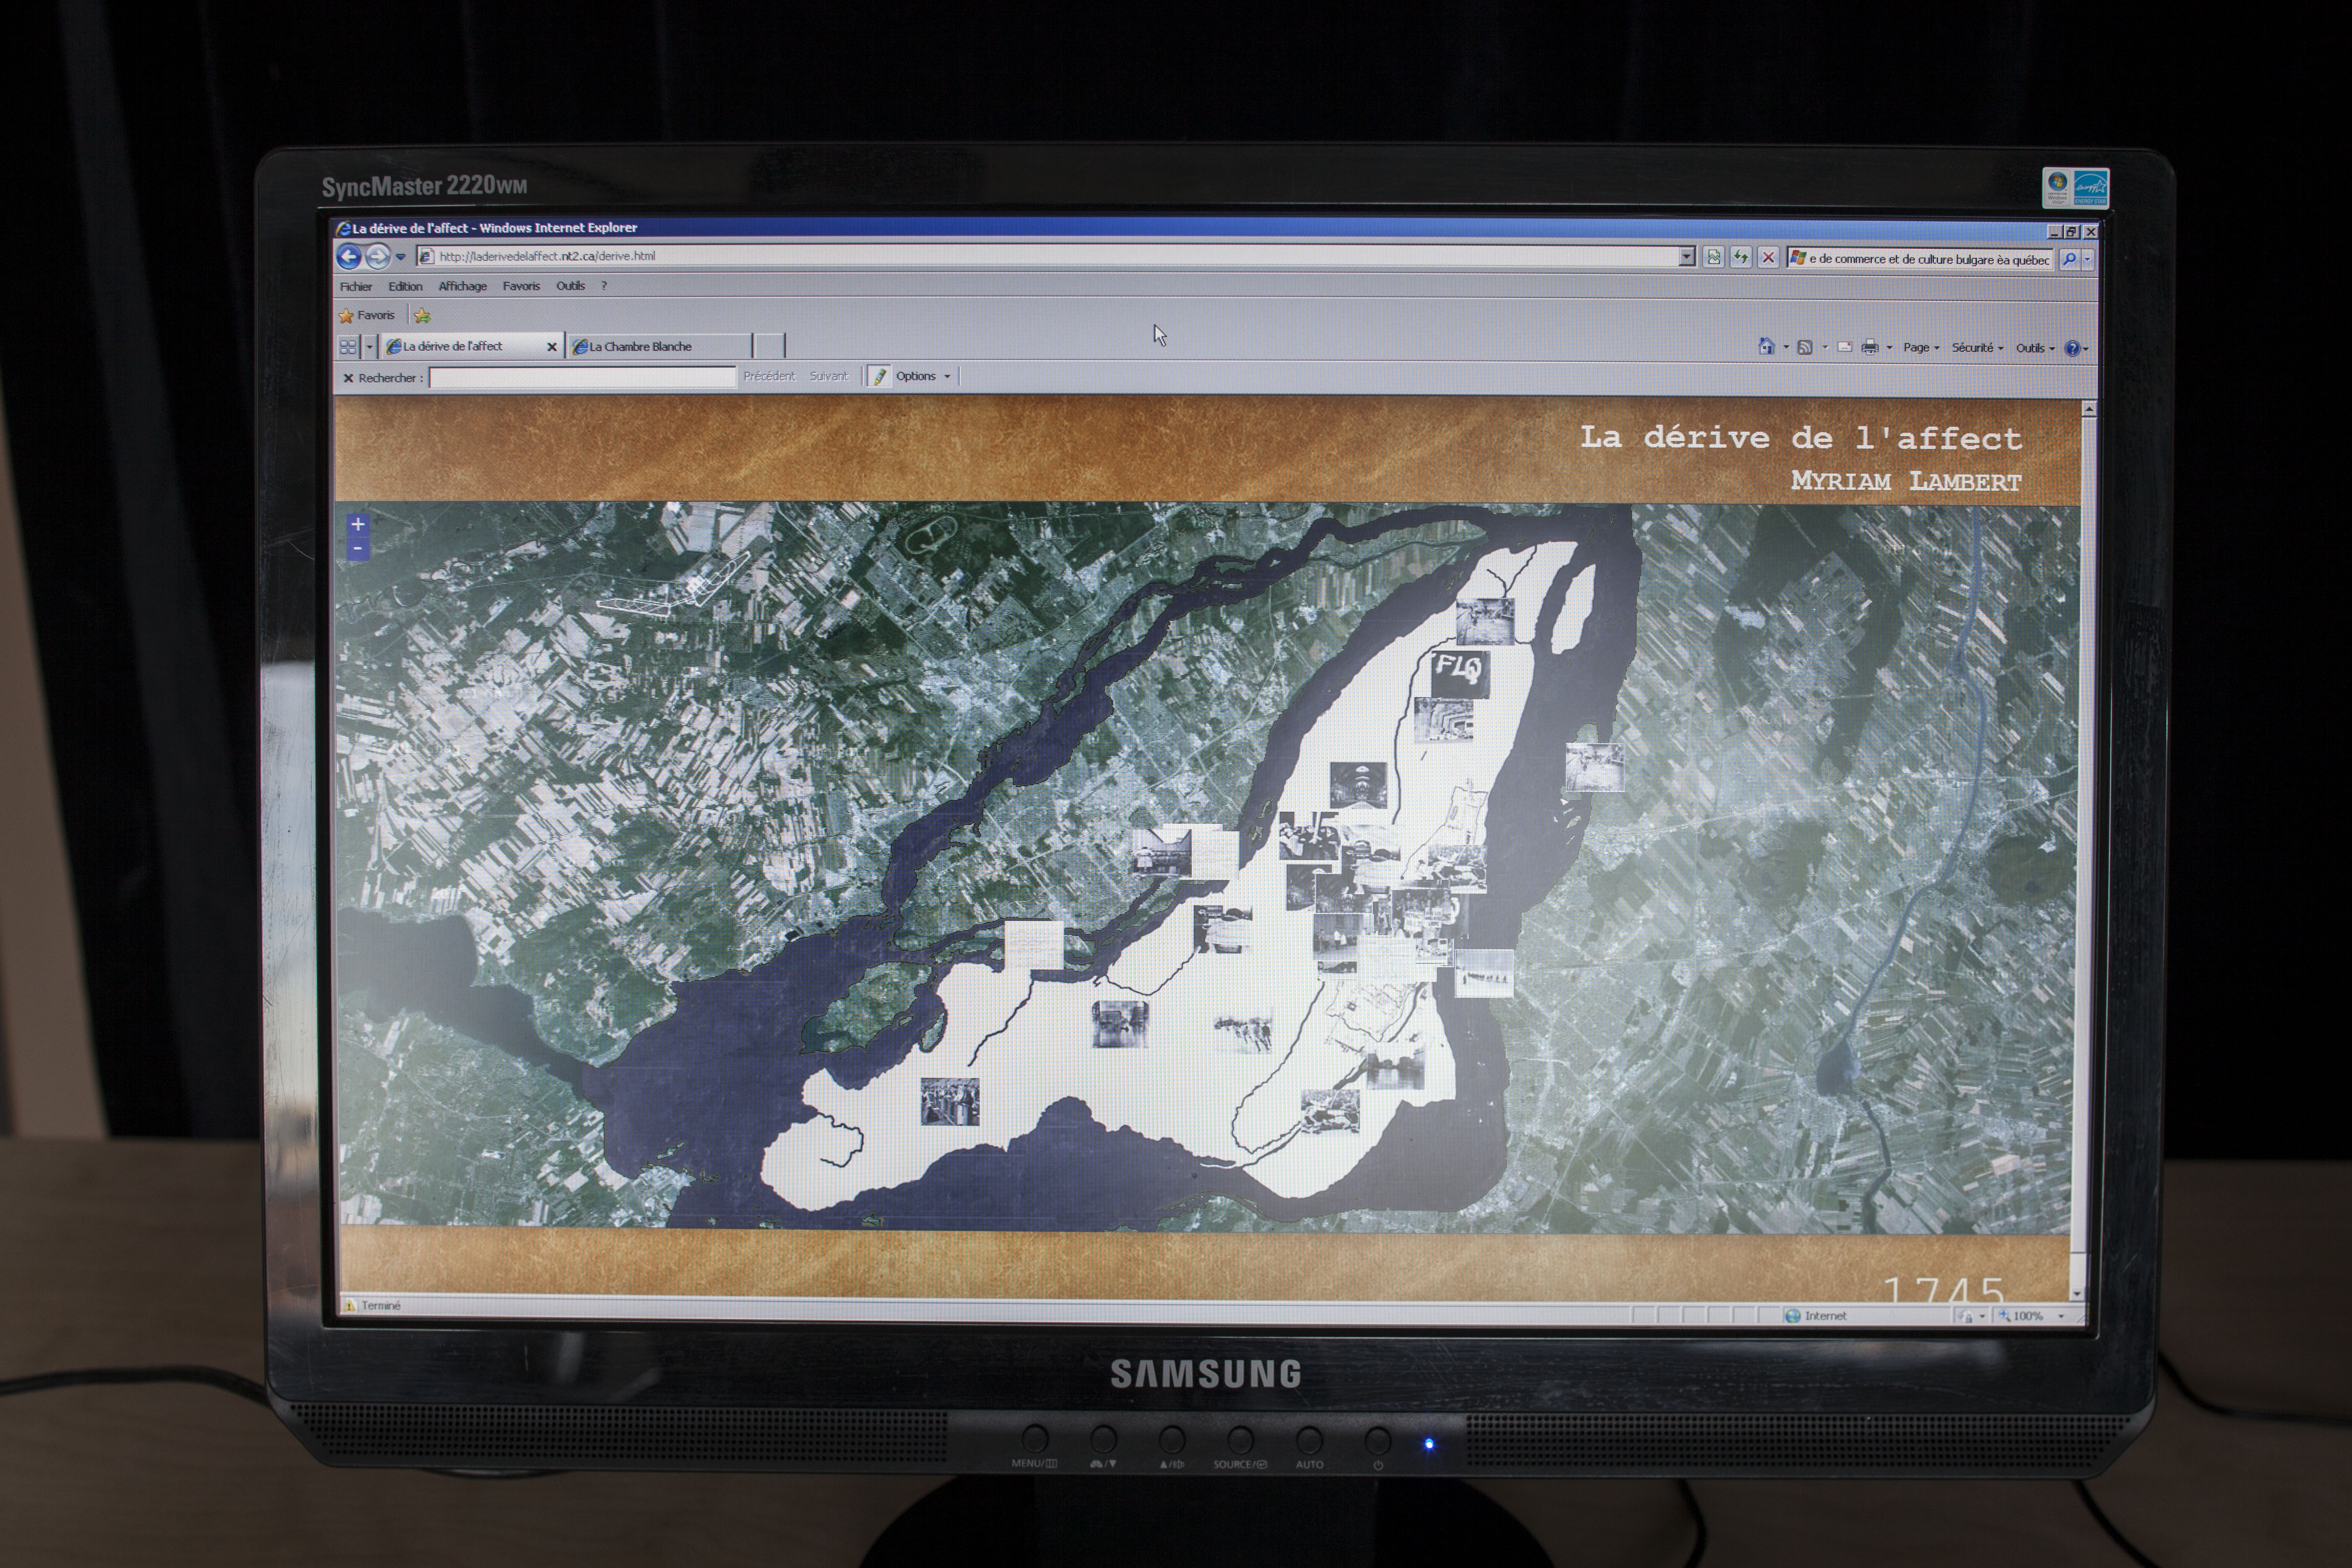
Task: Add to favorites bar star icon
Action: pos(422,316)
